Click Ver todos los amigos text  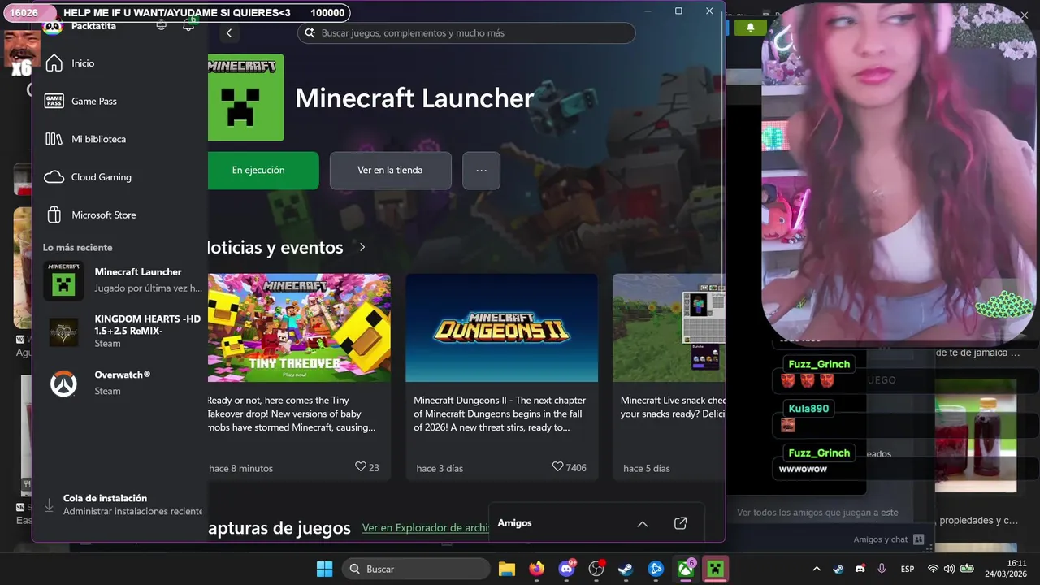coord(817,513)
